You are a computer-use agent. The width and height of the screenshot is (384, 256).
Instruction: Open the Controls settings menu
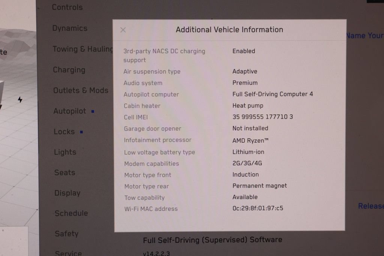pyautogui.click(x=67, y=7)
